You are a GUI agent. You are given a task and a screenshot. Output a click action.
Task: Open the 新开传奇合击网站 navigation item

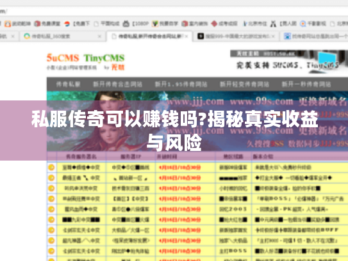coord(118,84)
